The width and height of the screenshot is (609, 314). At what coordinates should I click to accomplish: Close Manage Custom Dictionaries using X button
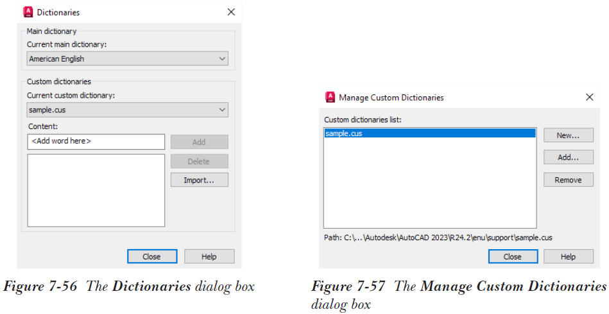pos(589,97)
